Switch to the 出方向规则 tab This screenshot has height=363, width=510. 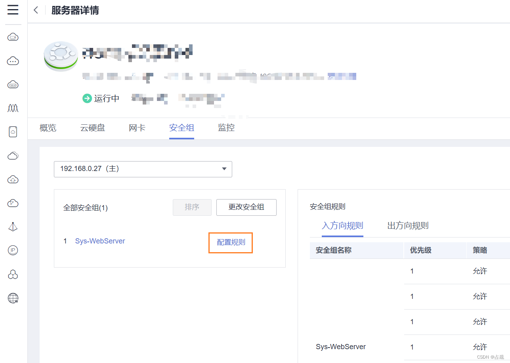click(408, 226)
